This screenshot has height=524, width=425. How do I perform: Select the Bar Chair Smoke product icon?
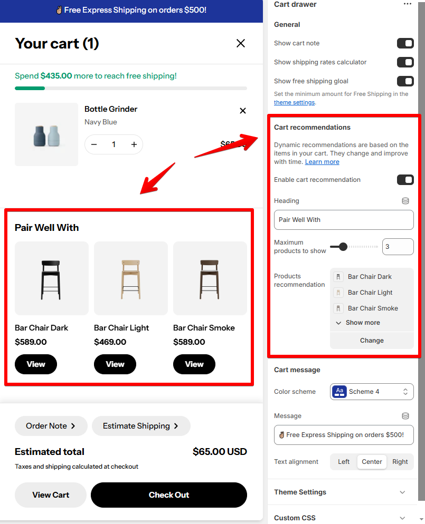click(x=338, y=308)
